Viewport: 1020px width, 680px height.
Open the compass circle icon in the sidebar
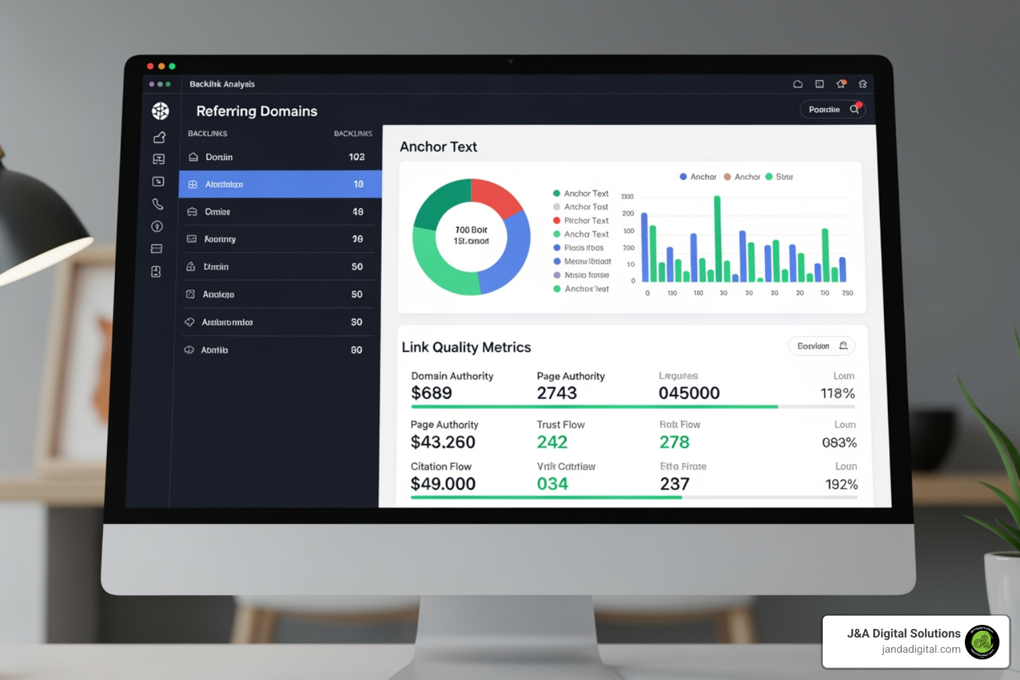click(x=157, y=226)
